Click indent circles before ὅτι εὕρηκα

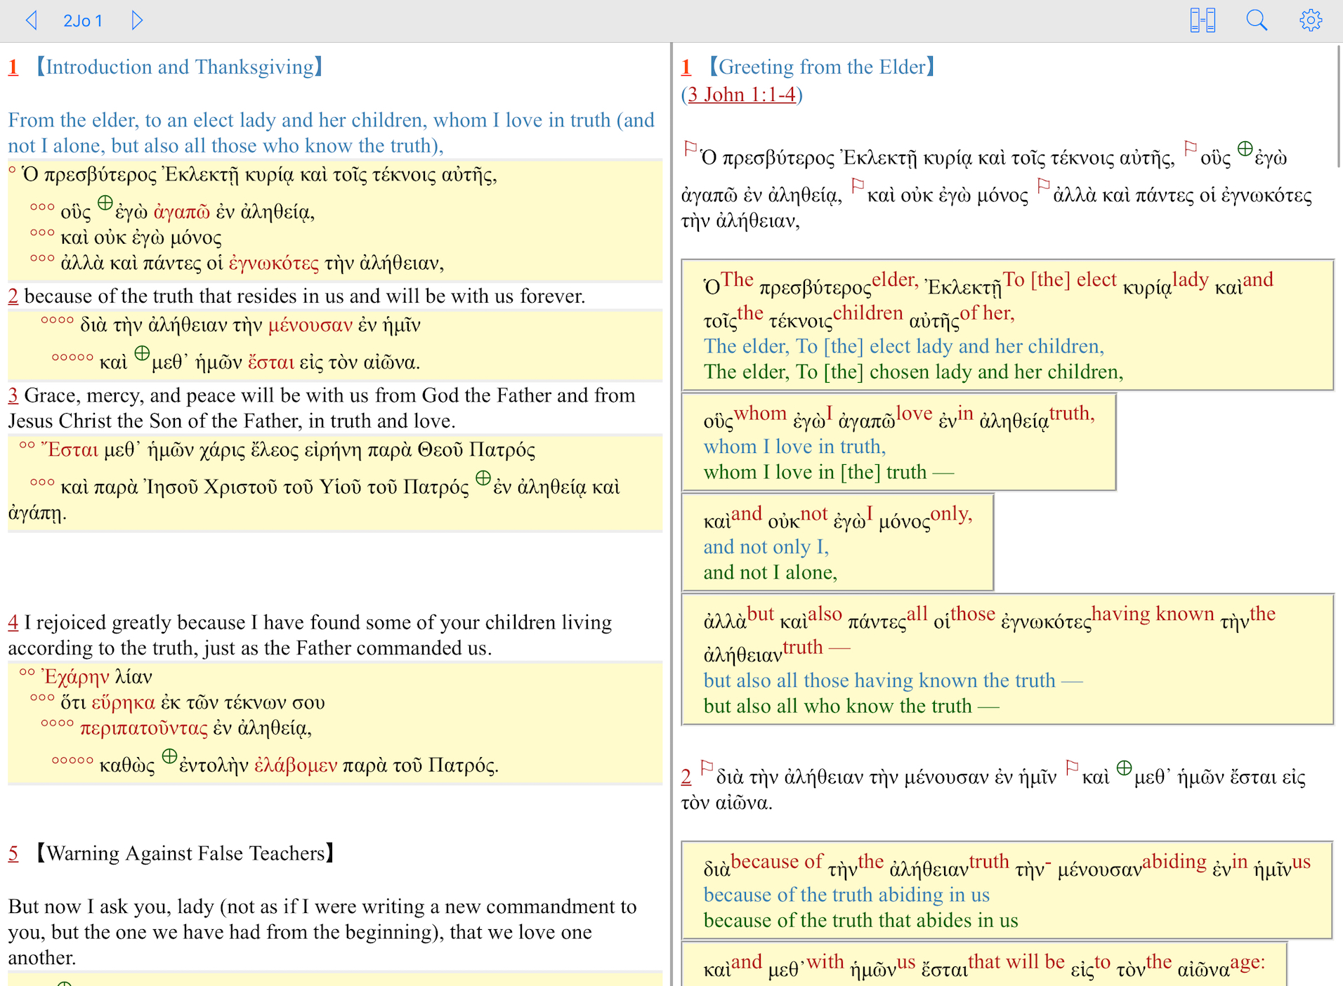tap(42, 698)
